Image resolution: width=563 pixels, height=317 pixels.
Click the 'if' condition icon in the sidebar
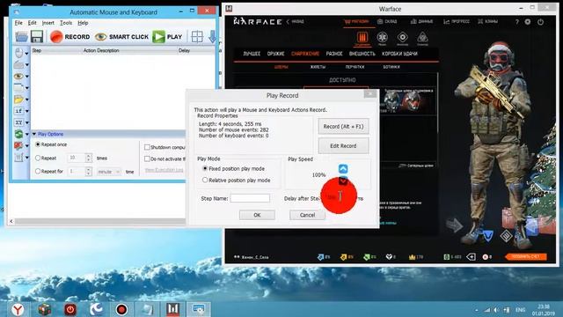pos(18,111)
